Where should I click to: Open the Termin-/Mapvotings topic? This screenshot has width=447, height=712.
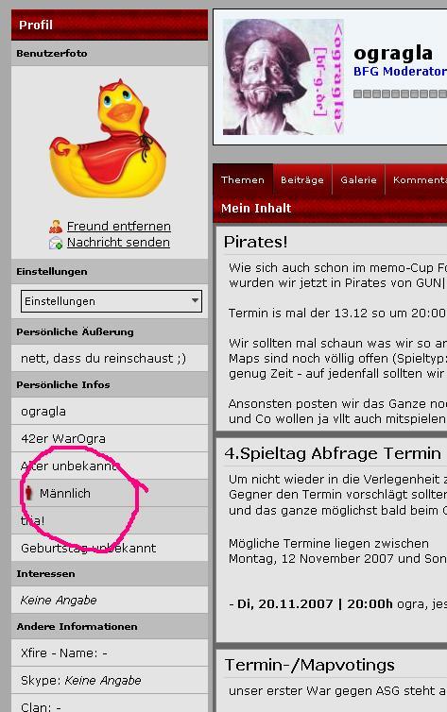[310, 665]
